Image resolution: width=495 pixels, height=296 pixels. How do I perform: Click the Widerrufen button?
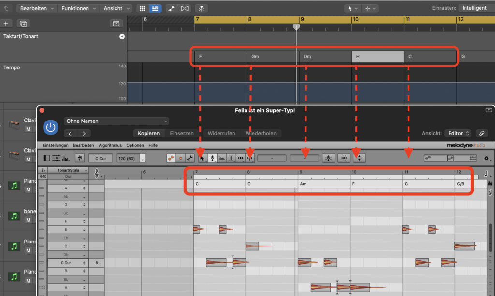(221, 133)
